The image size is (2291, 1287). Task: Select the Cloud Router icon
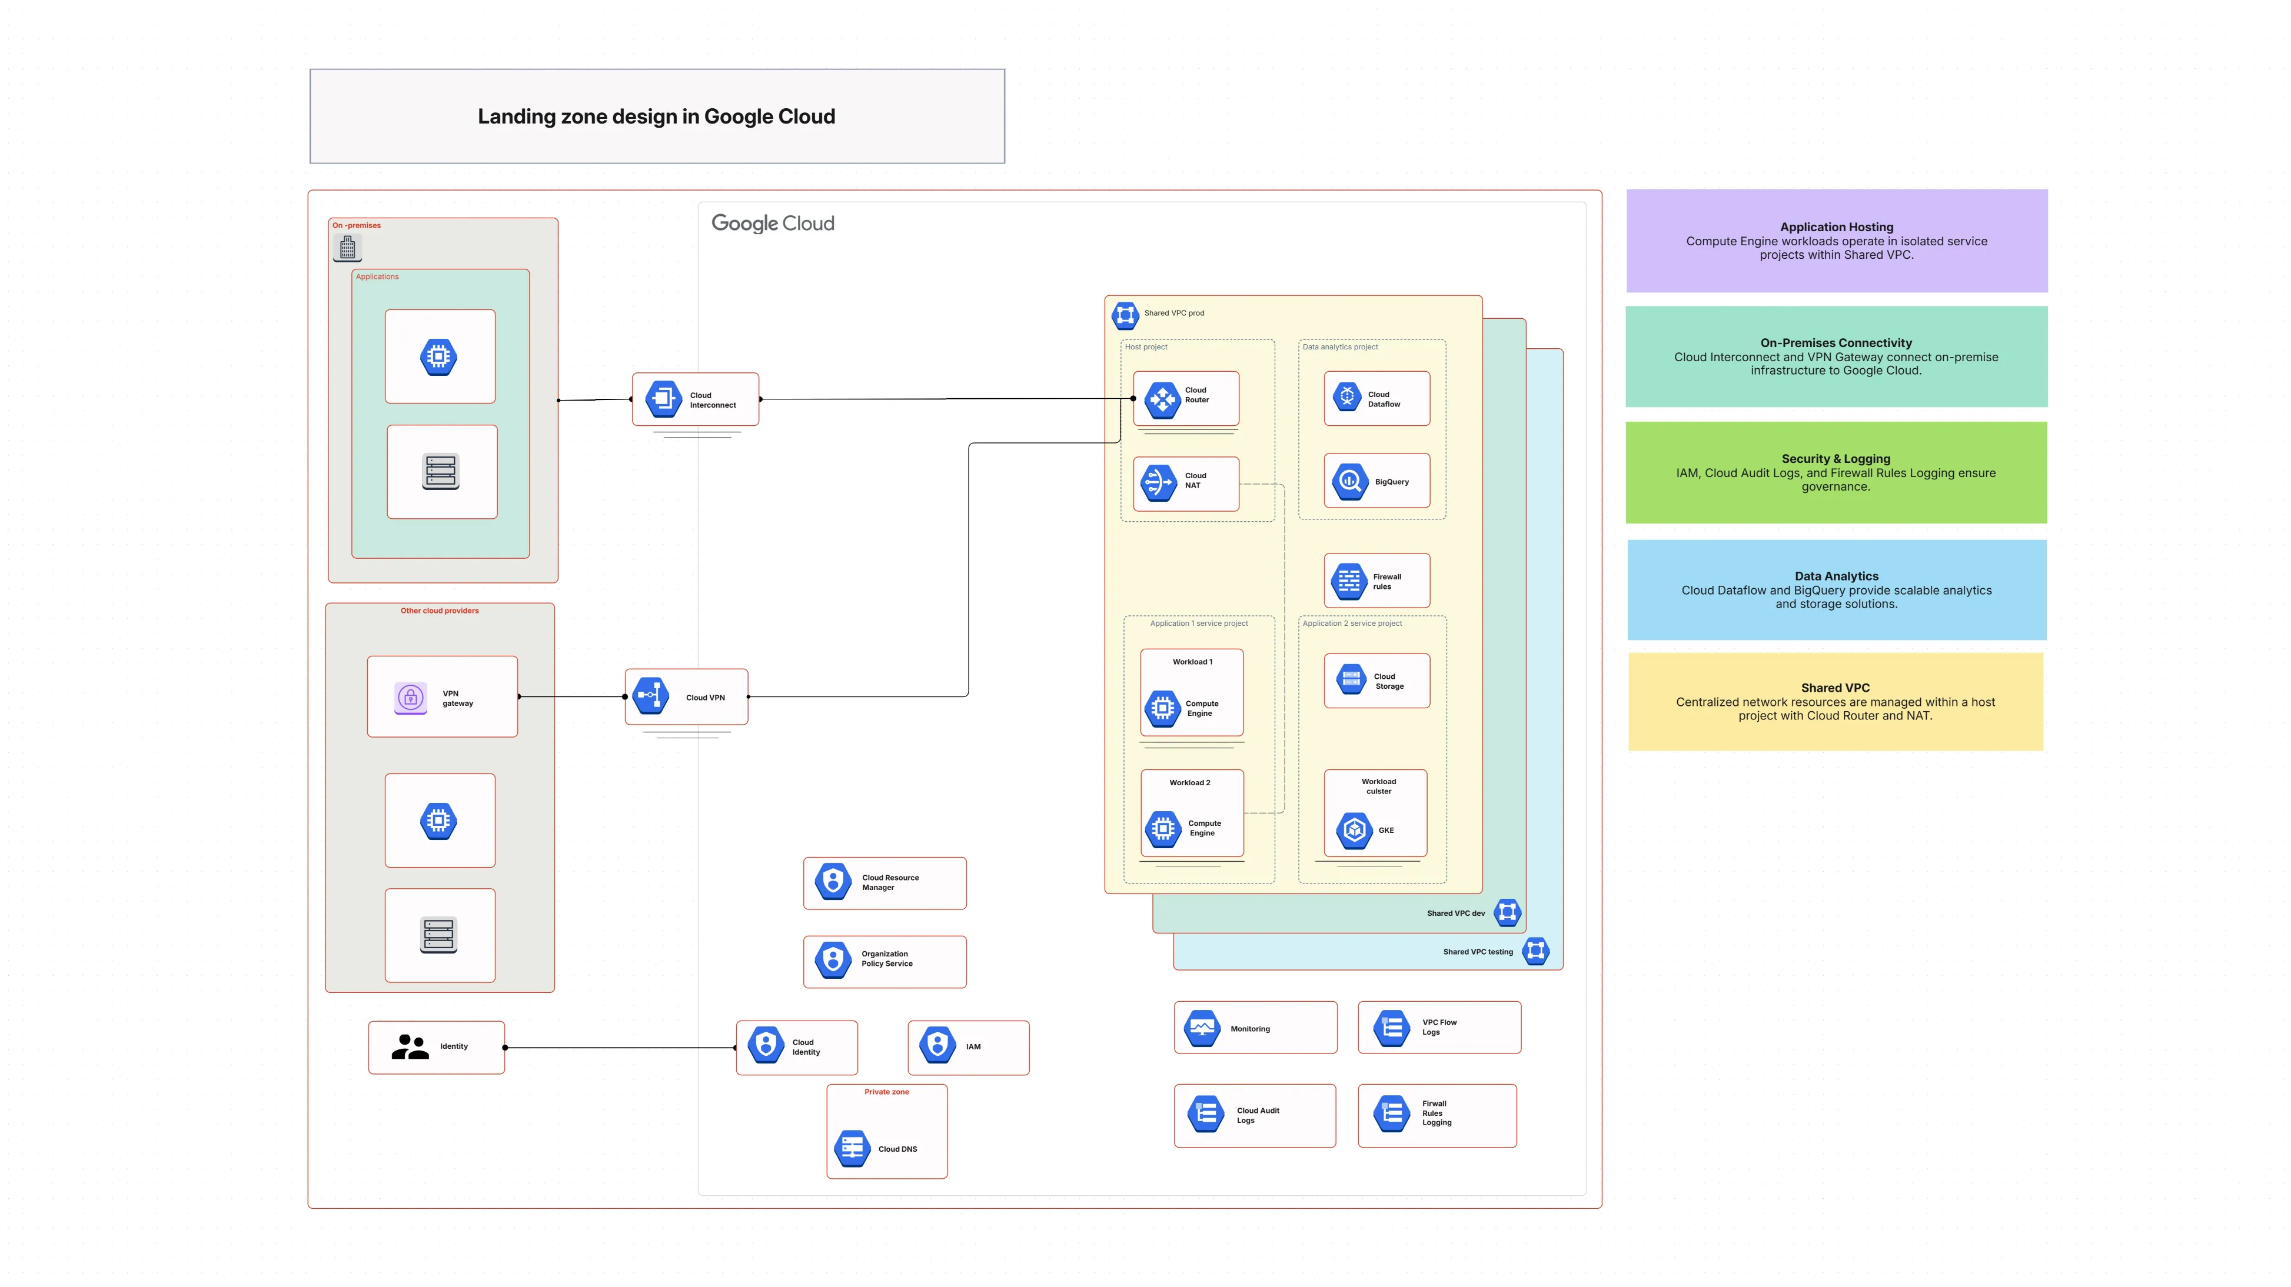(x=1162, y=398)
